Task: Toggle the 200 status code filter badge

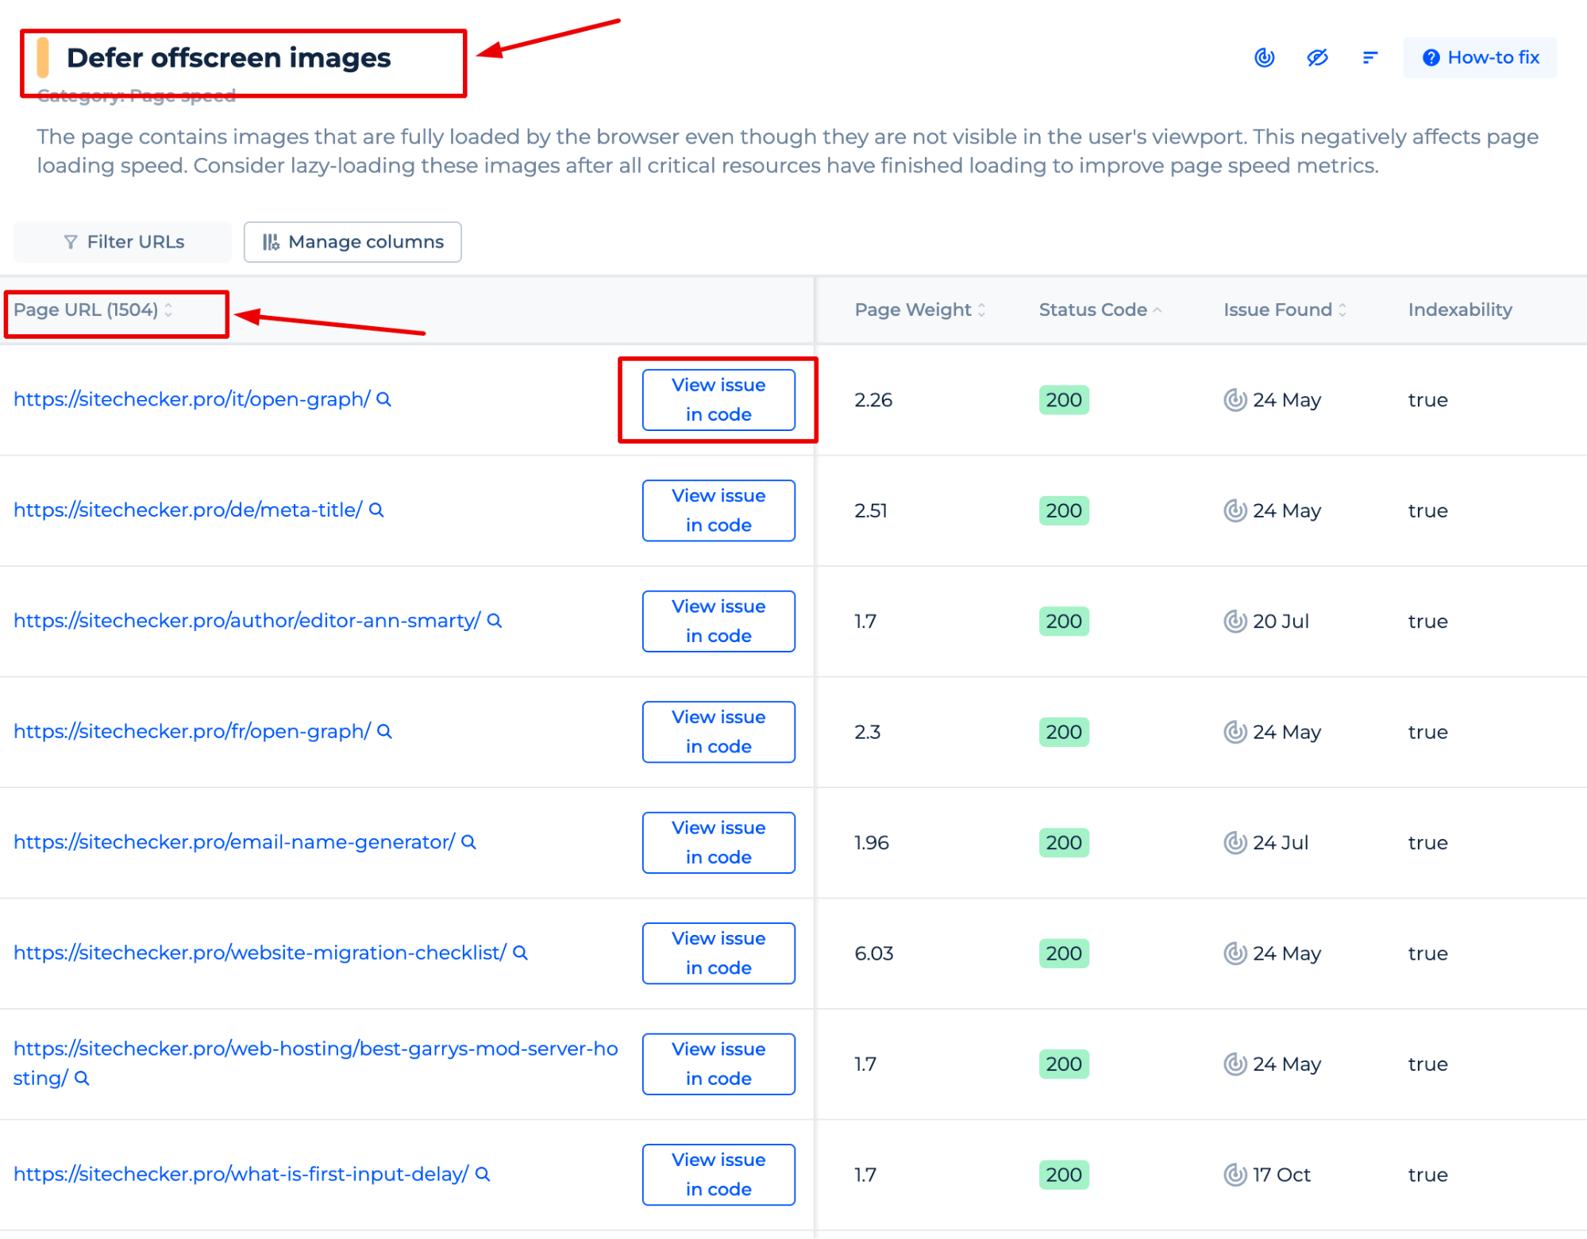Action: [1065, 398]
